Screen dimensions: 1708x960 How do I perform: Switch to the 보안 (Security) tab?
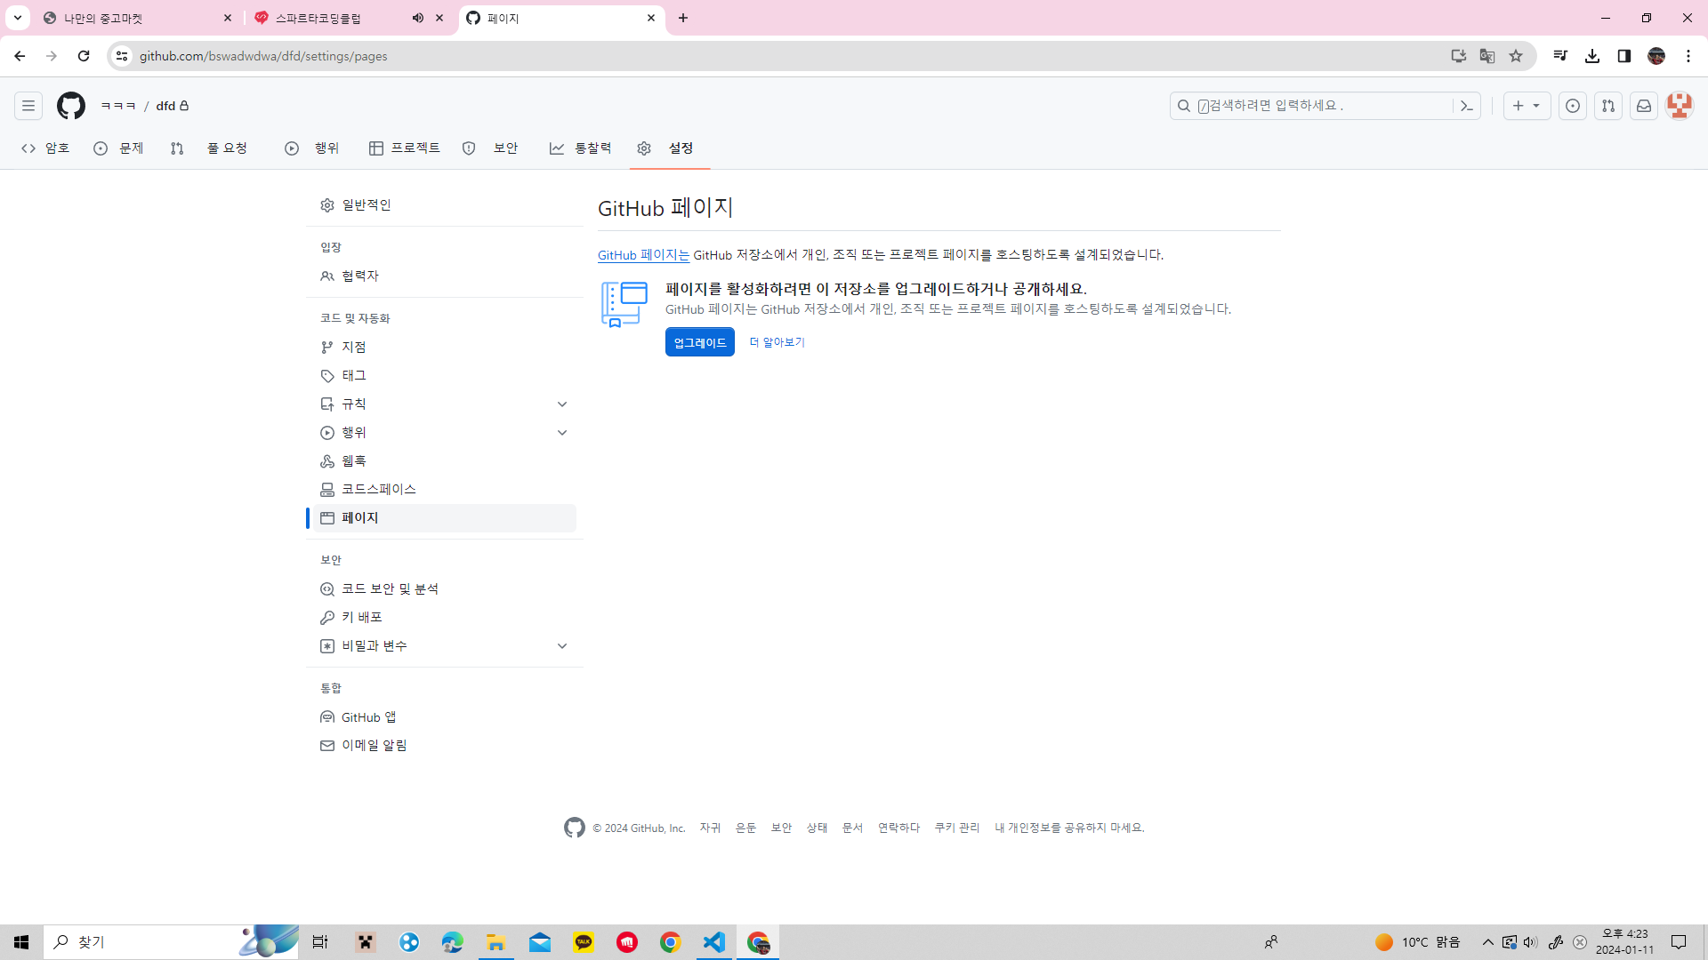tap(490, 148)
